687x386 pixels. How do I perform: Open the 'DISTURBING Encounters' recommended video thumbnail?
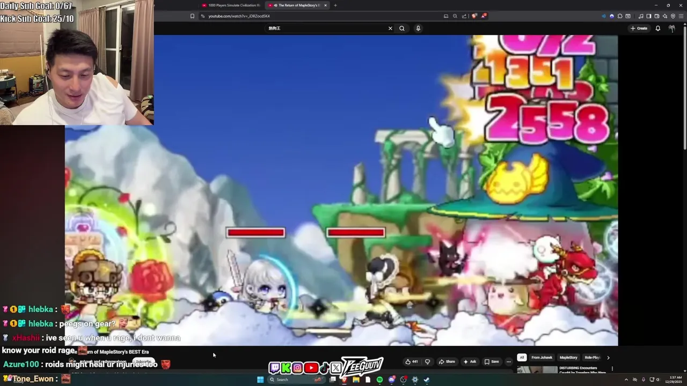[x=537, y=369]
